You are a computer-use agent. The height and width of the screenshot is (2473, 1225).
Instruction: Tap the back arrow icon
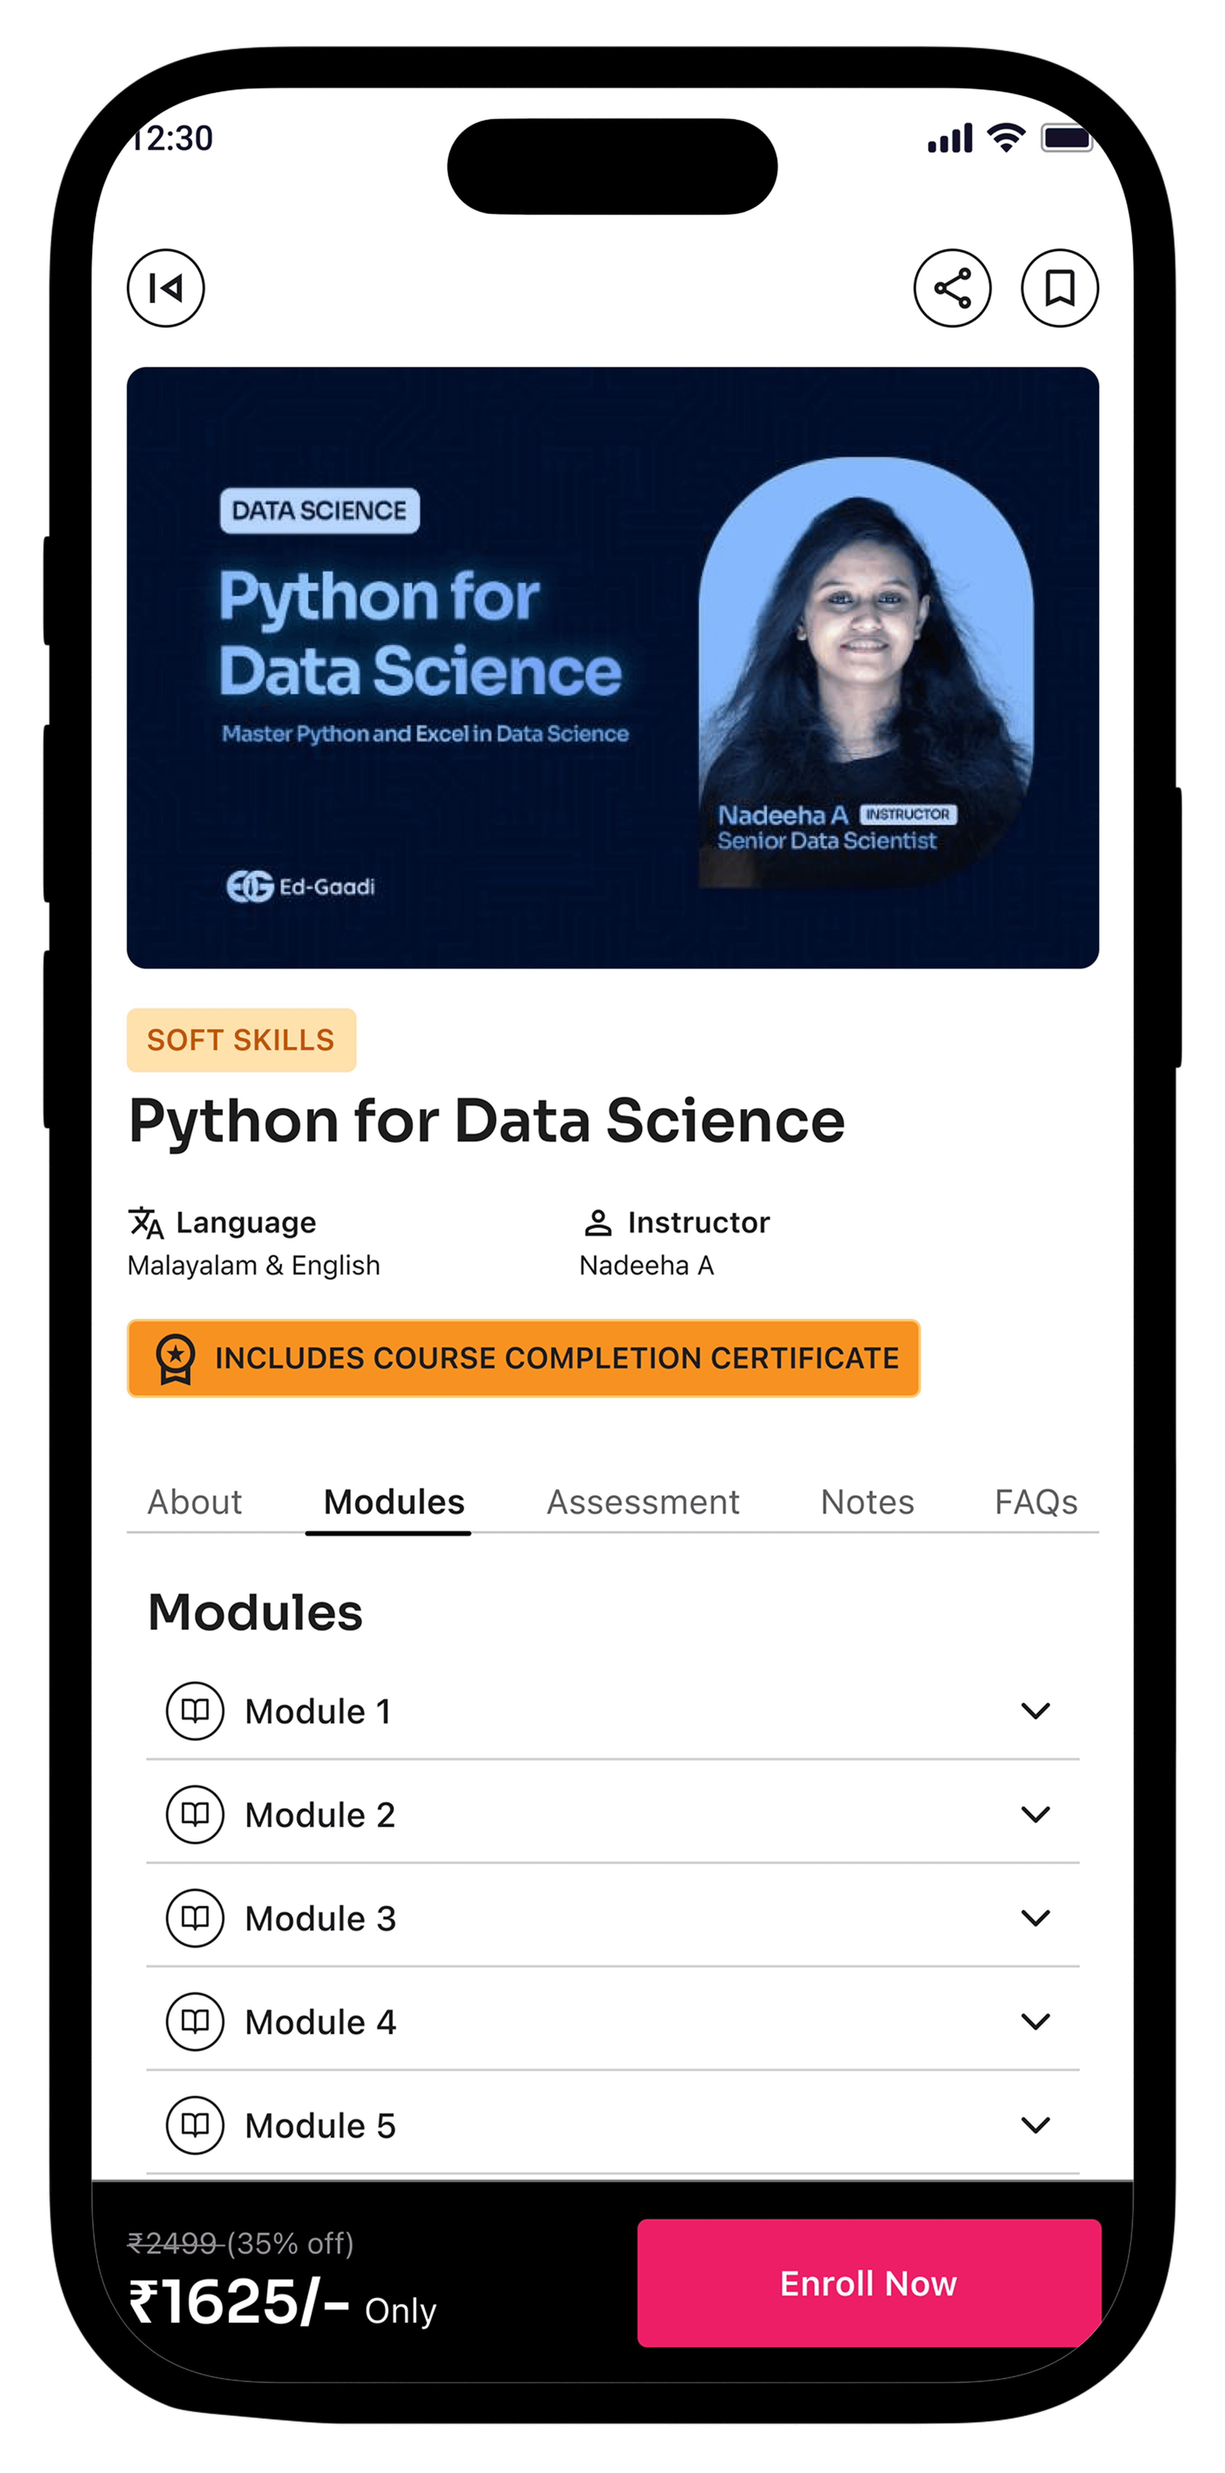tap(166, 288)
